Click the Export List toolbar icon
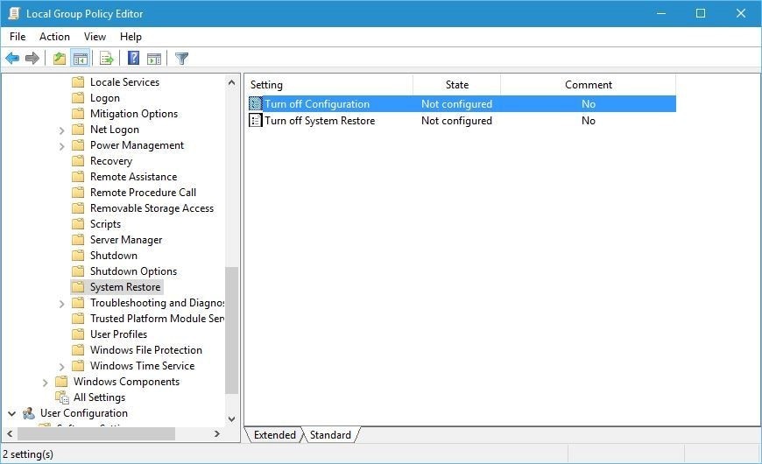The height and width of the screenshot is (464, 762). coord(107,59)
